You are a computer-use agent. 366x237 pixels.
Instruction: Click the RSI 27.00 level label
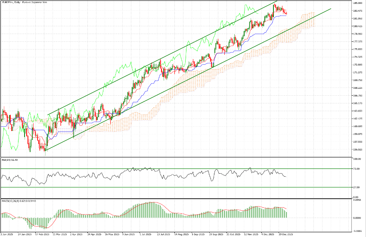(356, 187)
